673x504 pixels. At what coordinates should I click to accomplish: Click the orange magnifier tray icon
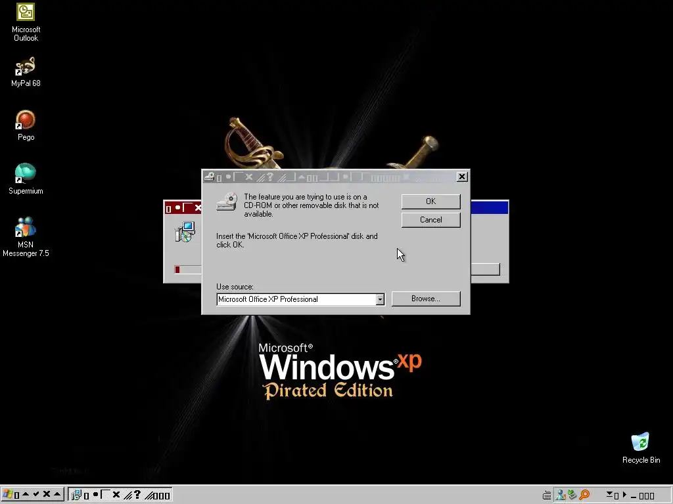584,495
